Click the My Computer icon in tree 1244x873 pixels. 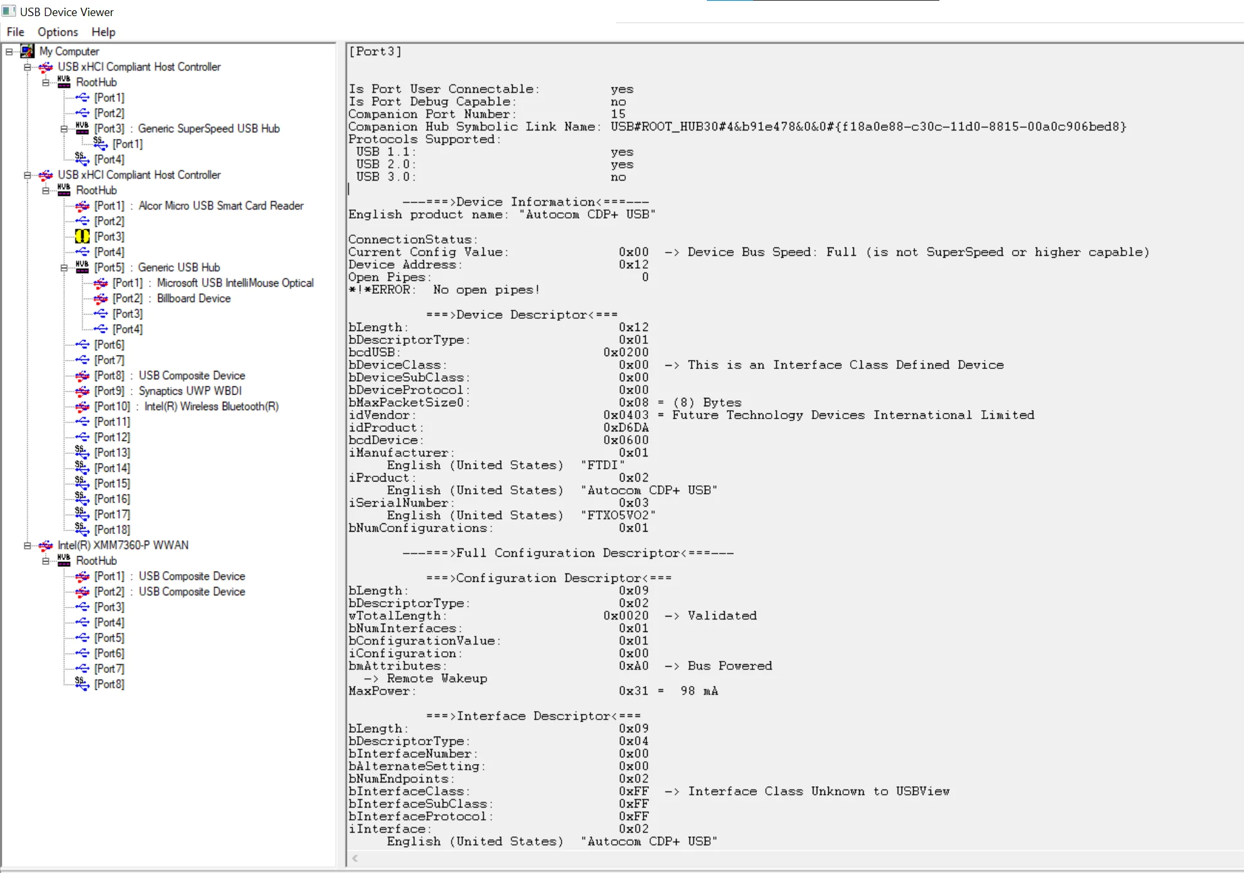tap(28, 51)
